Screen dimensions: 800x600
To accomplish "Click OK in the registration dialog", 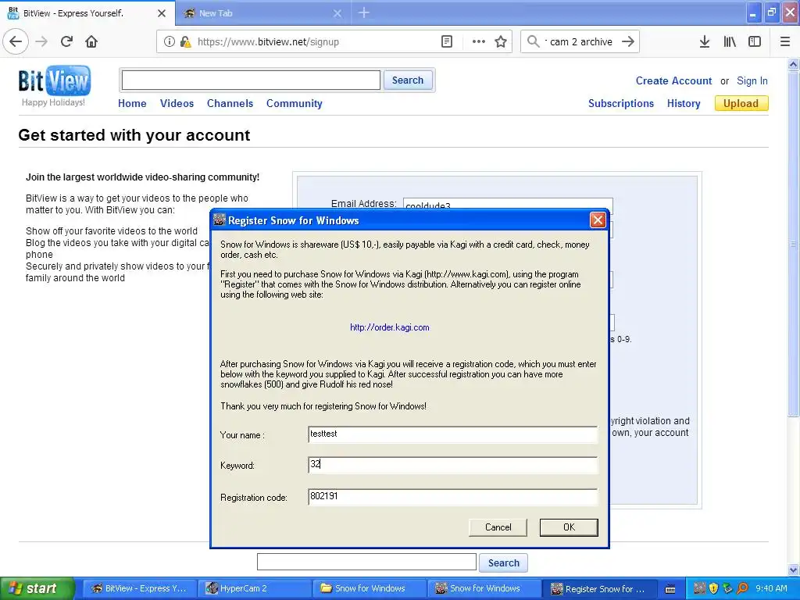I will click(x=569, y=527).
